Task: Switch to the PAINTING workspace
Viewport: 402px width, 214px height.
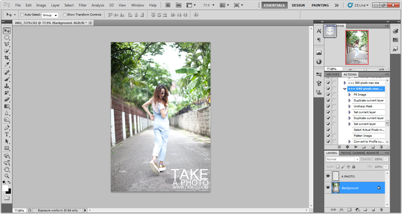Action: tap(320, 5)
